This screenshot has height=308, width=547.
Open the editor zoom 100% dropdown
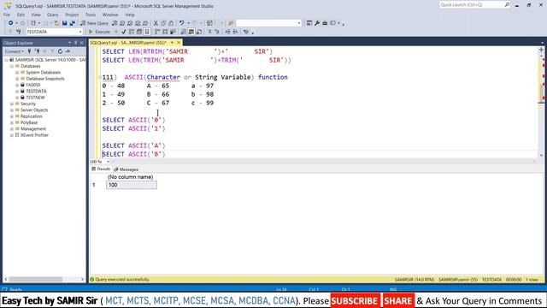tap(108, 162)
